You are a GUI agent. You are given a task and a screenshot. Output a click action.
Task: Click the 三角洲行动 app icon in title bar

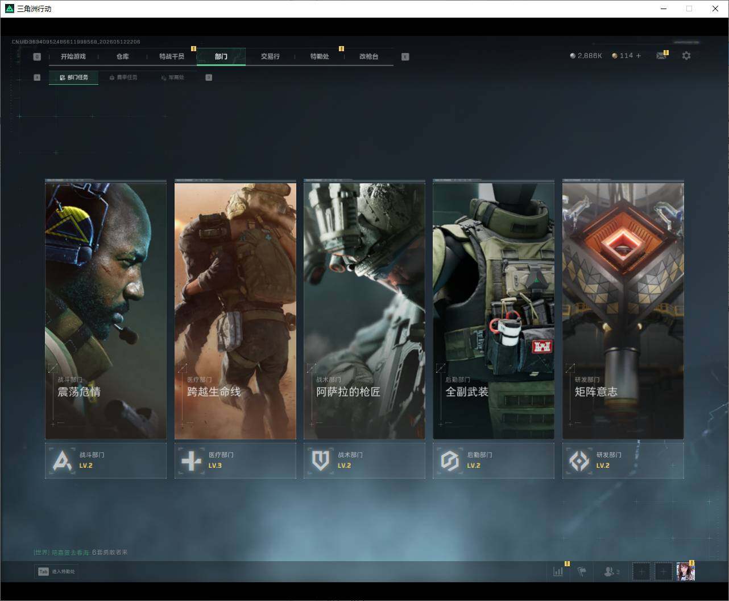tap(9, 9)
